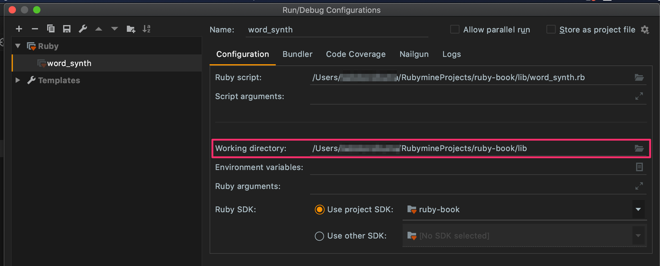Click the Name field containing word_synth

click(338, 30)
